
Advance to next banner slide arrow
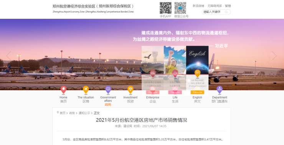pyautogui.click(x=274, y=56)
